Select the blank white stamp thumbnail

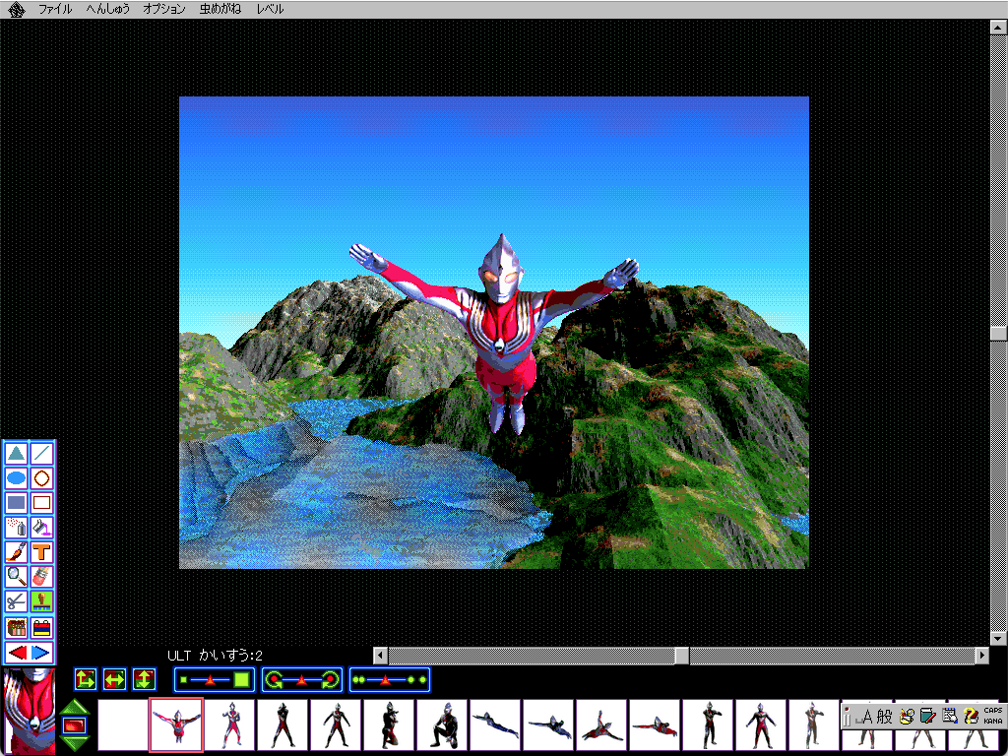click(x=123, y=725)
